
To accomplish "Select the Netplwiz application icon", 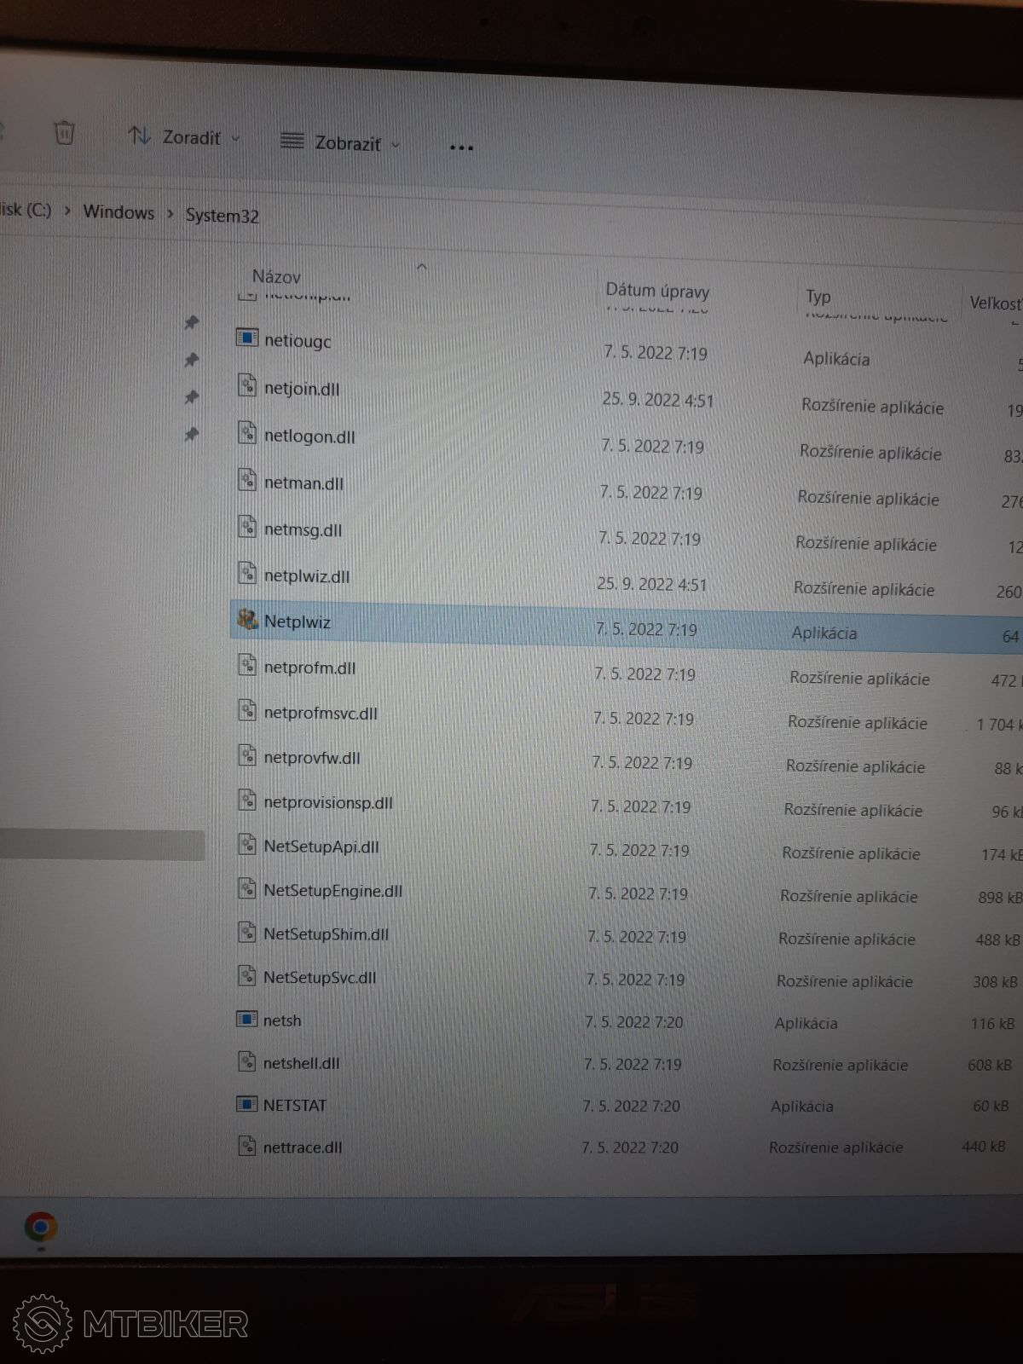I will pos(247,620).
